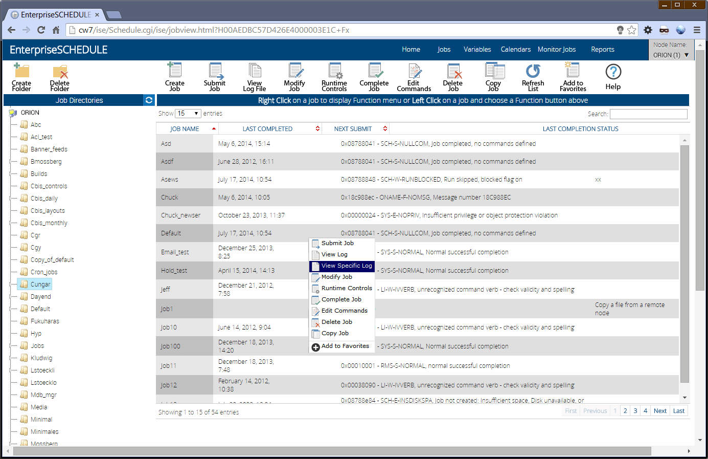Open the Chrome menu hamburger icon
The height and width of the screenshot is (459, 708).
pos(697,30)
